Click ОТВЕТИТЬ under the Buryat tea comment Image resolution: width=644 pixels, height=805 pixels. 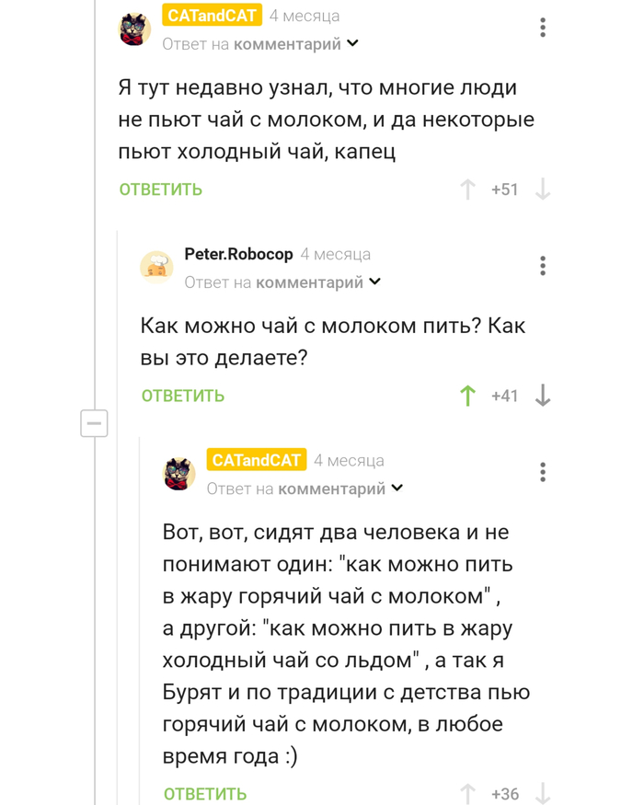(205, 793)
